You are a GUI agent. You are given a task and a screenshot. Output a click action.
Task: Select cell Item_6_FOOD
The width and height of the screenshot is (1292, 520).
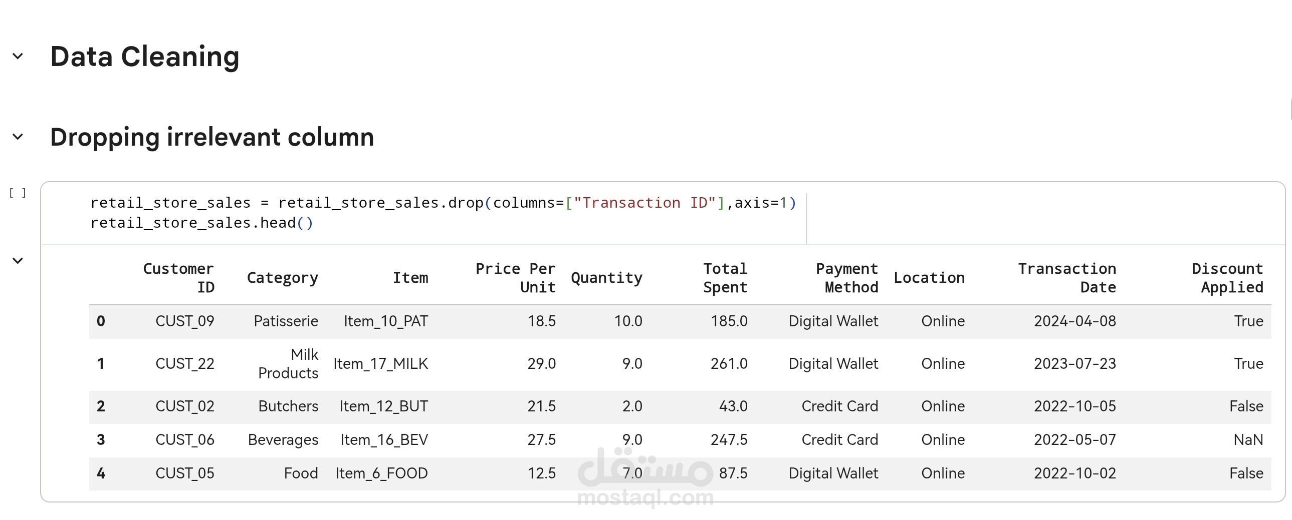382,473
